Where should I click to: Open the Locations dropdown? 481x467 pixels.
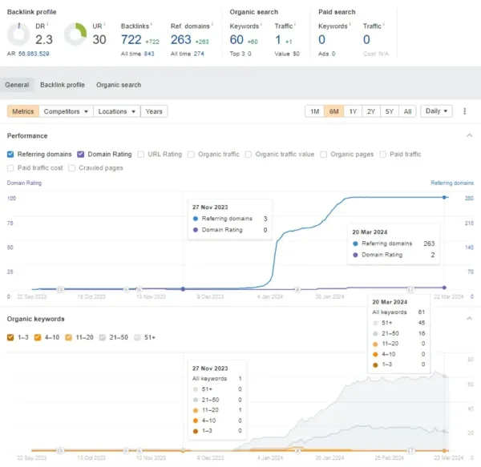[x=117, y=111]
